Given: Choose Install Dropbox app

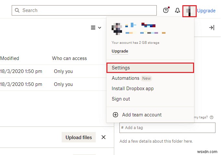Looking at the screenshot, I should [133, 89].
